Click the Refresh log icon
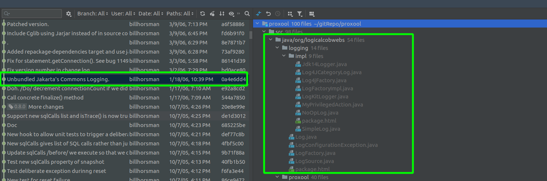 [x=203, y=14]
